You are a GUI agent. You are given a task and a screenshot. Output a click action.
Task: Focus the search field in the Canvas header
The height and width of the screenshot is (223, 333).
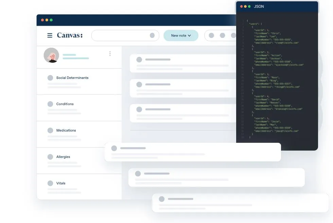coord(125,35)
